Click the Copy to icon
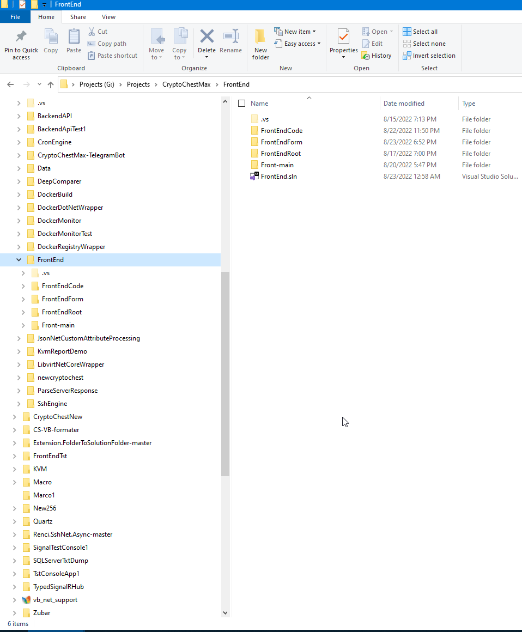Viewport: 522px width, 632px height. [x=180, y=36]
